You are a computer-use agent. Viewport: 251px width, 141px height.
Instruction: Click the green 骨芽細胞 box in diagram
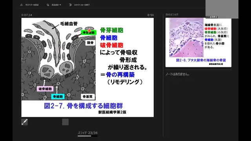coord(89,33)
